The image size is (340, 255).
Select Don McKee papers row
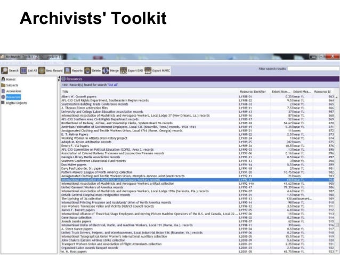[198, 164]
